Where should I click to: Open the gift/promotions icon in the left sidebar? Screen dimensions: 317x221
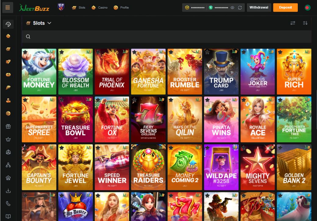[8, 126]
